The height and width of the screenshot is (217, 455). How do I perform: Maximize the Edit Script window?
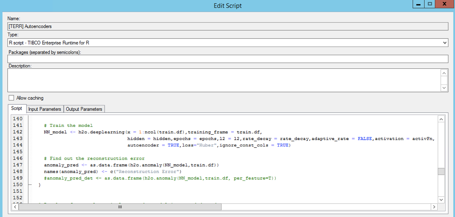[x=430, y=4]
